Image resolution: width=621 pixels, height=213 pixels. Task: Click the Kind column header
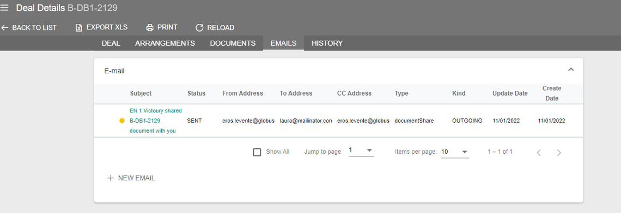tap(459, 93)
